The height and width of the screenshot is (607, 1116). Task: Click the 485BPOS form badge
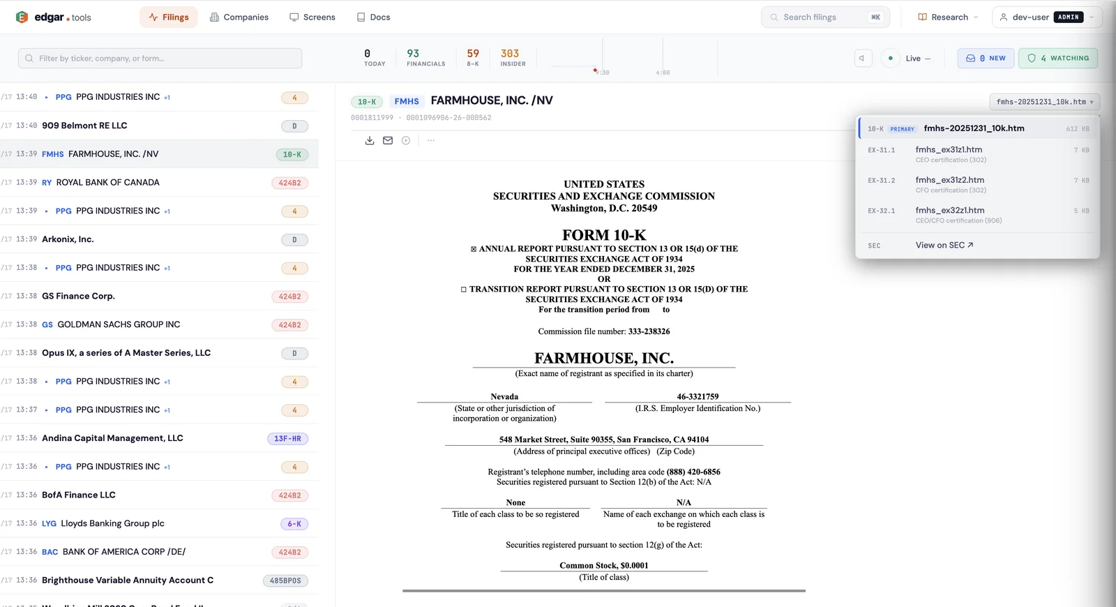(285, 580)
